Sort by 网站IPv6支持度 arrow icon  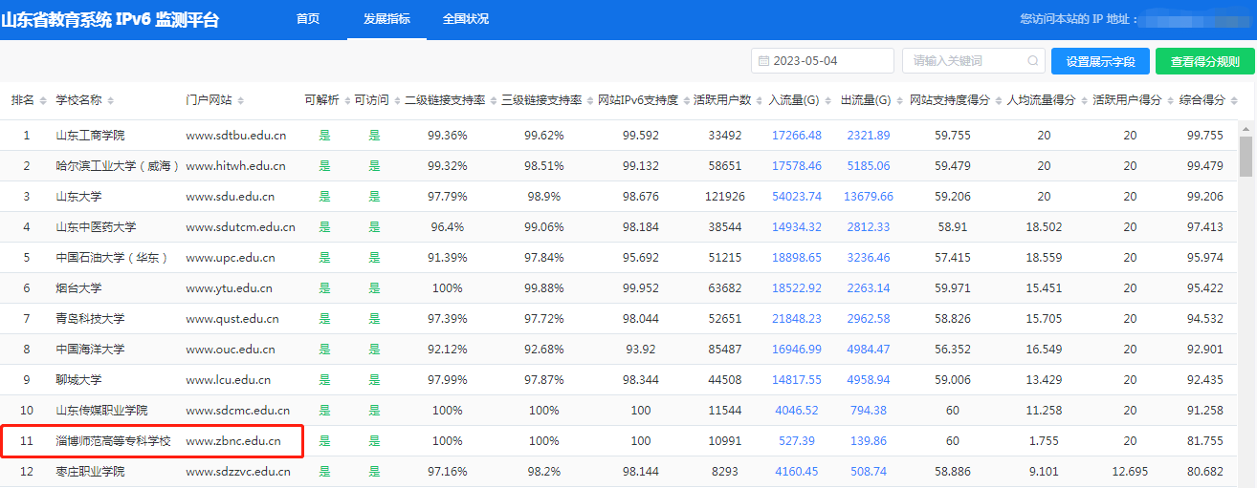685,100
